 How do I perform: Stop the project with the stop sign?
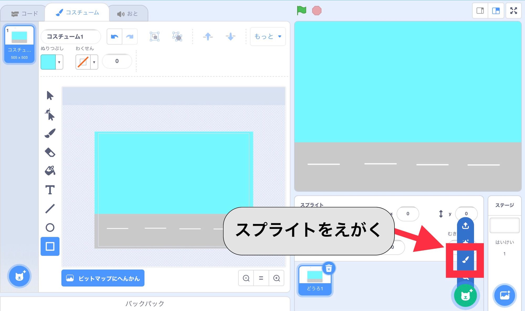point(317,11)
